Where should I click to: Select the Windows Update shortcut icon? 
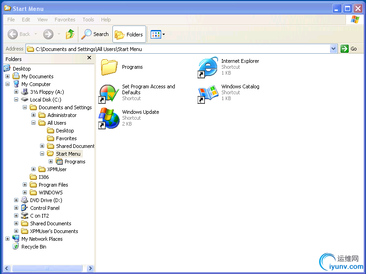click(x=109, y=118)
